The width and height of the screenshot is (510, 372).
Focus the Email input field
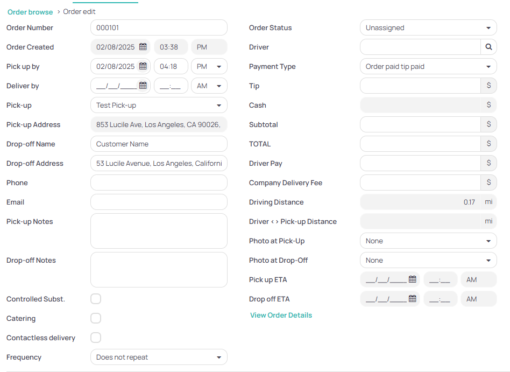pos(159,202)
